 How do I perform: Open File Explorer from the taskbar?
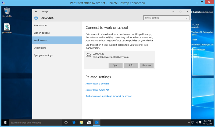81,122
